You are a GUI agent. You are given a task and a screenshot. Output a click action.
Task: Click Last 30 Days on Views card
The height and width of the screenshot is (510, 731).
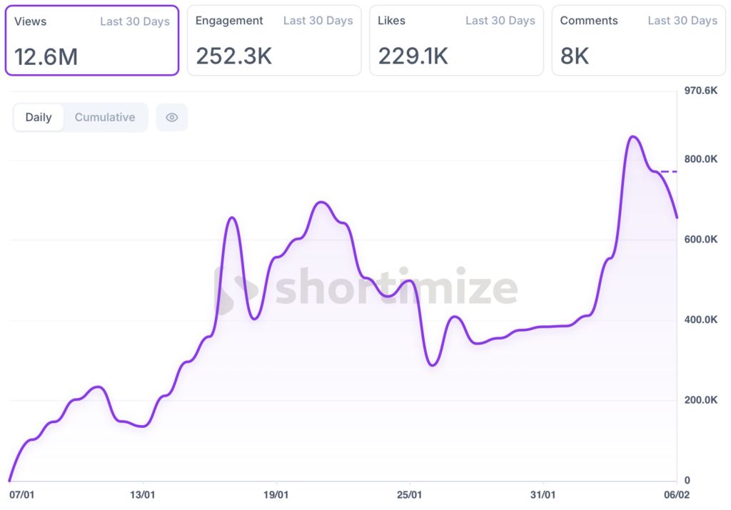point(135,21)
